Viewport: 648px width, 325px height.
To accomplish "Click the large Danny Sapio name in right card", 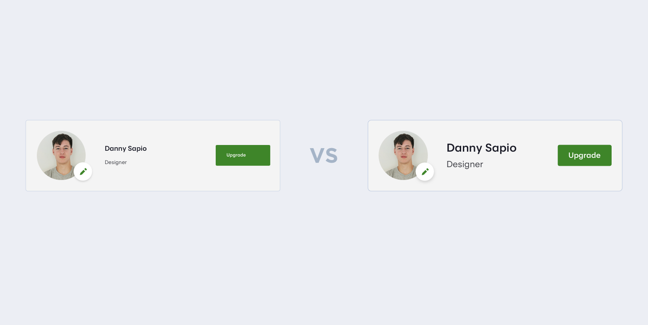I will pos(482,148).
